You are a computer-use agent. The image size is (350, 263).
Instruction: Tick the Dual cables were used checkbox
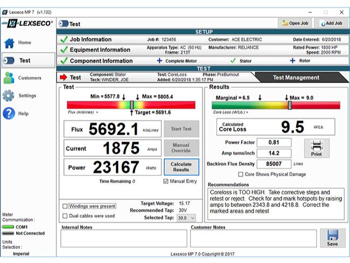tap(65, 216)
